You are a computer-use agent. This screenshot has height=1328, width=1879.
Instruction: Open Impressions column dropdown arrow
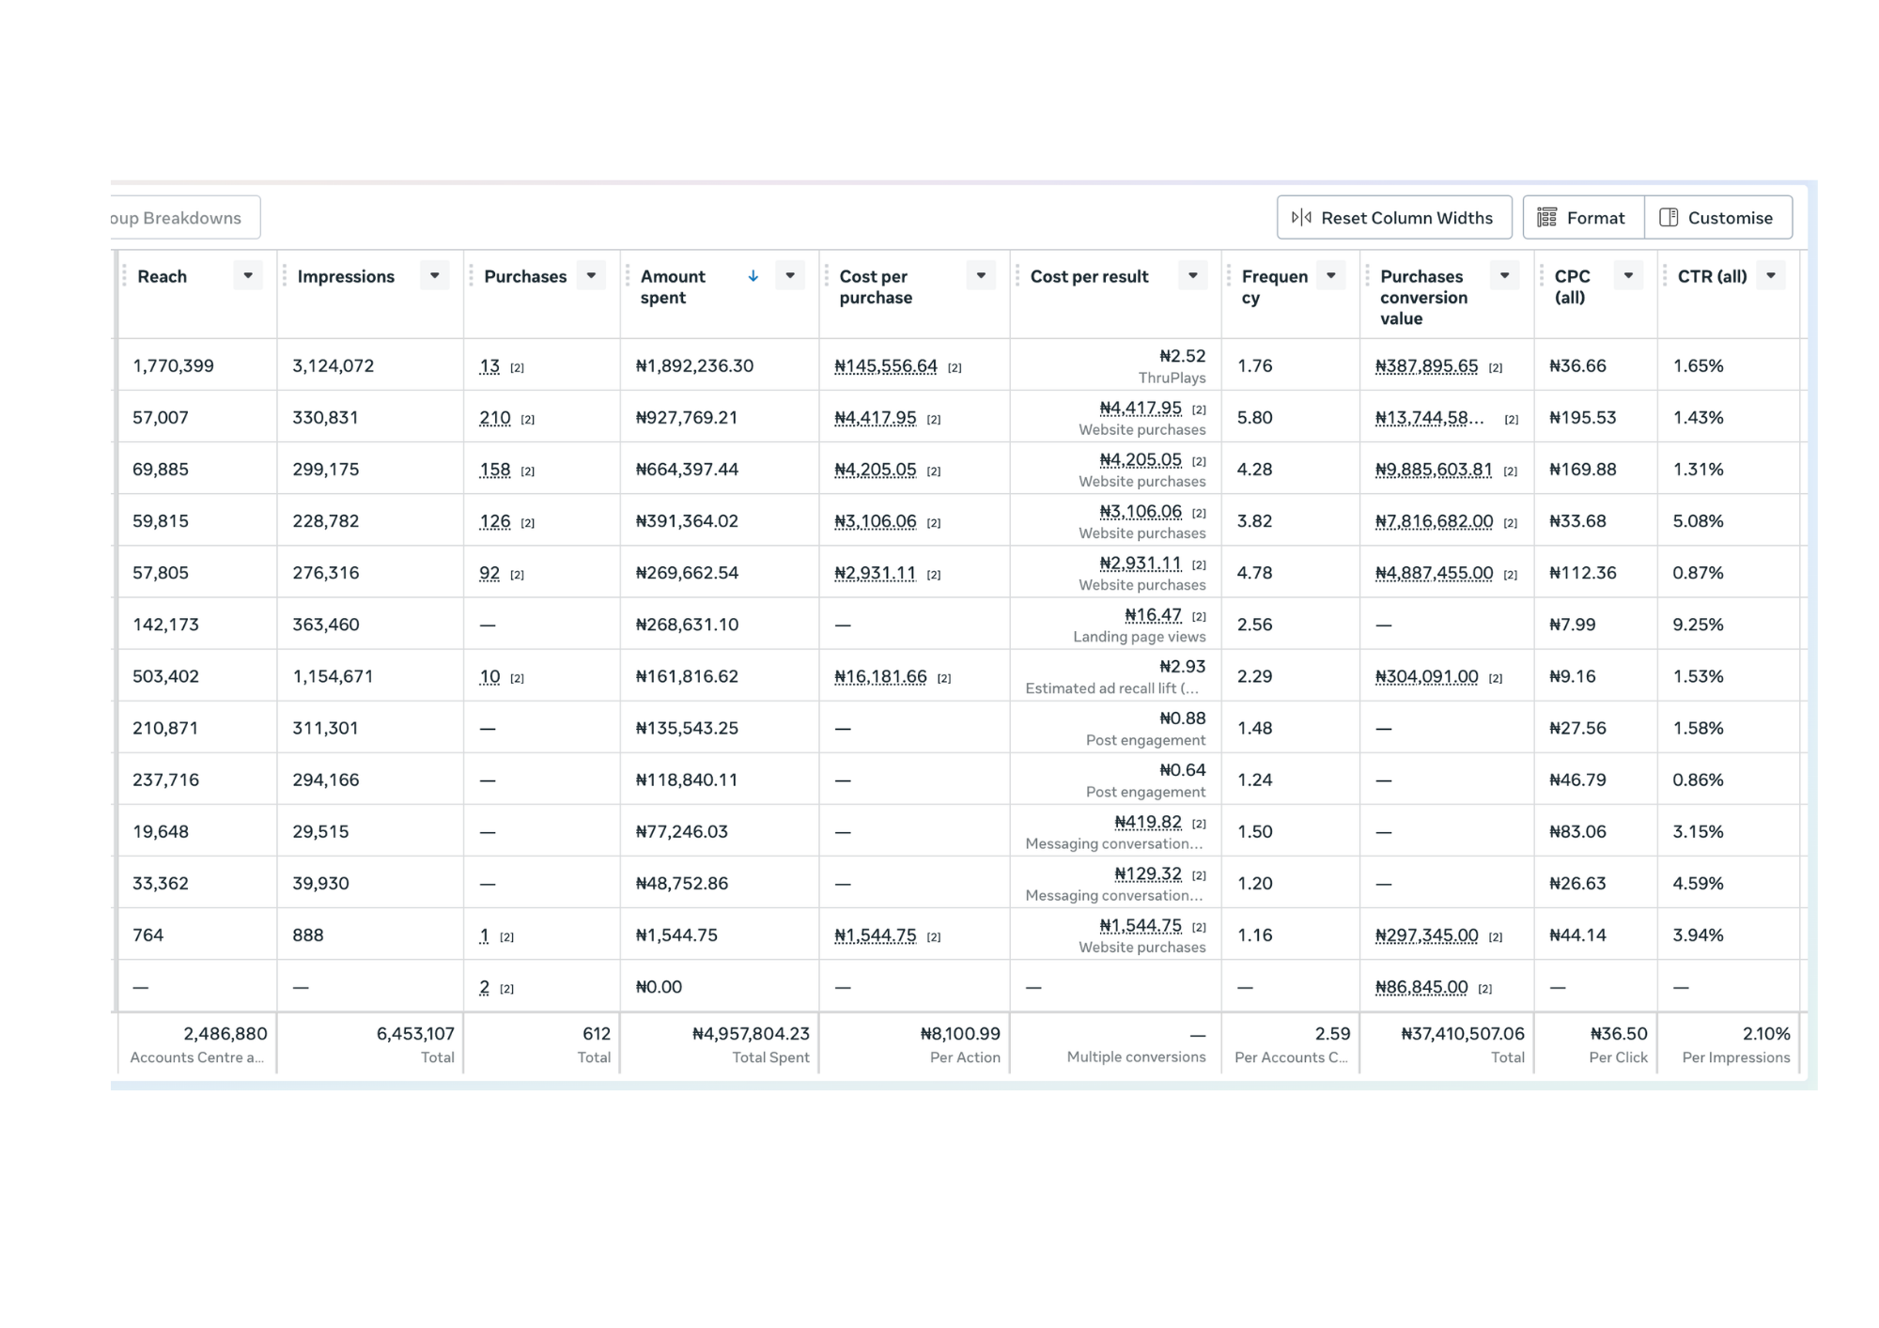tap(435, 276)
